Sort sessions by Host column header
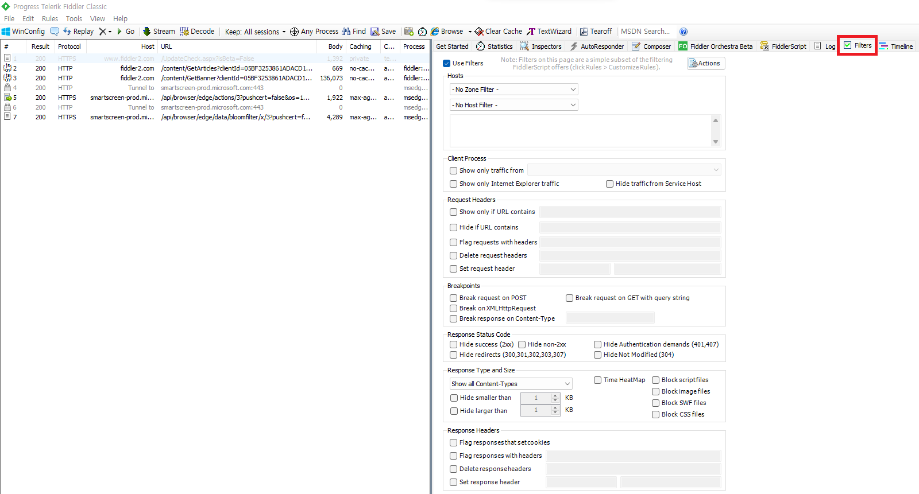The height and width of the screenshot is (494, 919). (x=122, y=46)
